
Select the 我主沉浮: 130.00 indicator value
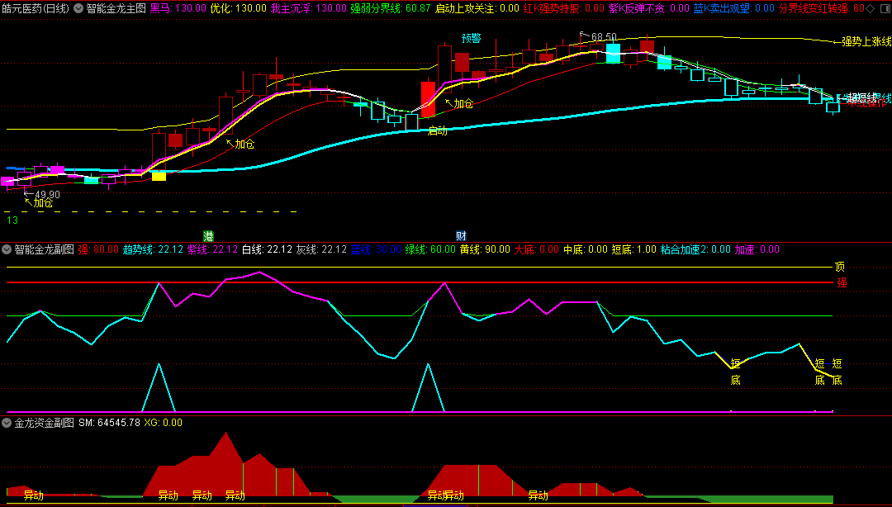[x=308, y=8]
